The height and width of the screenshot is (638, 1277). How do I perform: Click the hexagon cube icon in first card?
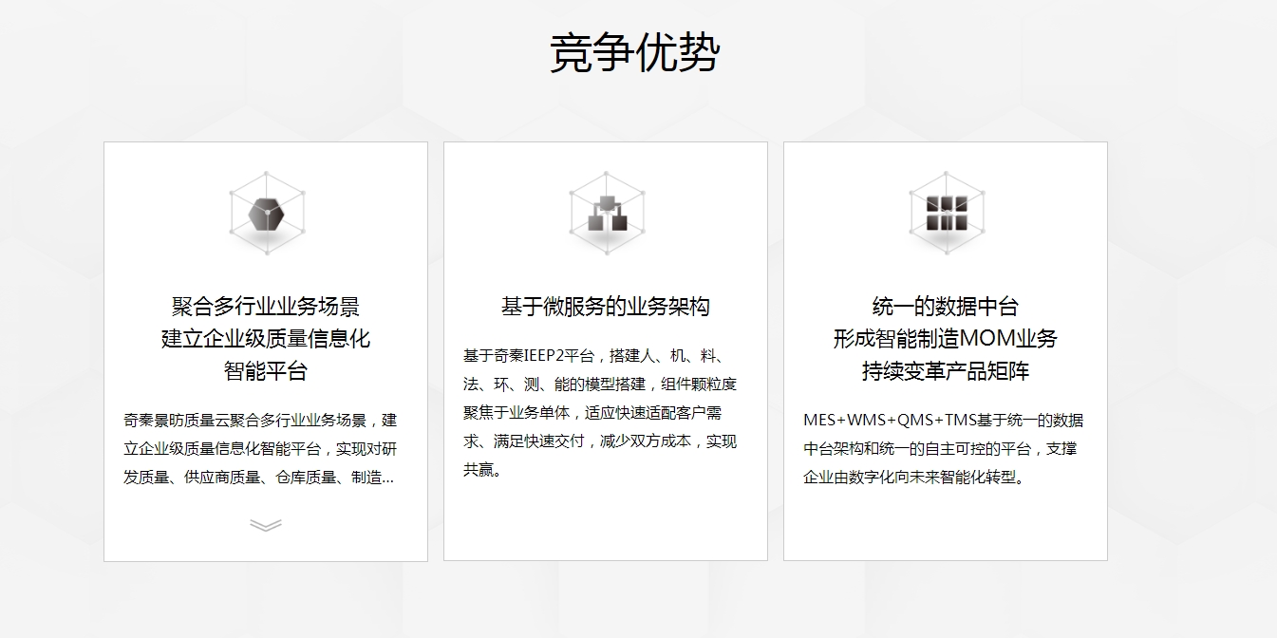coord(266,214)
